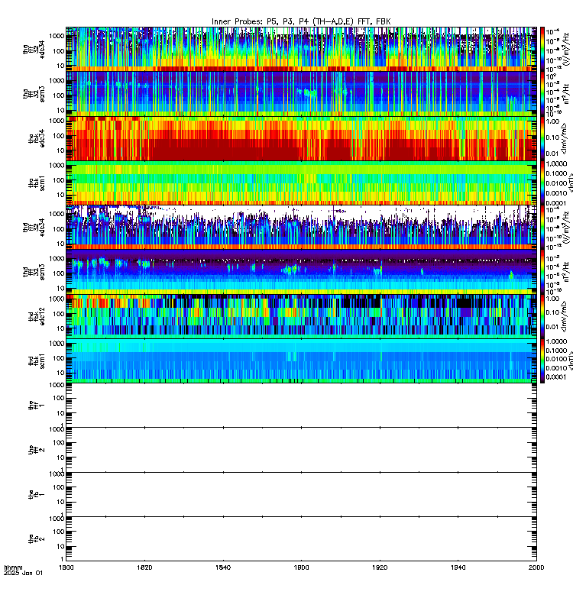Click the 'thd edc34' FFT panel axis title
This screenshot has width=573, height=611.
[x=34, y=228]
